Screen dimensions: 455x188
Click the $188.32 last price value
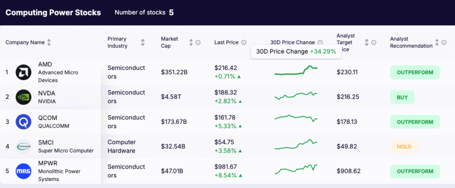tap(225, 92)
